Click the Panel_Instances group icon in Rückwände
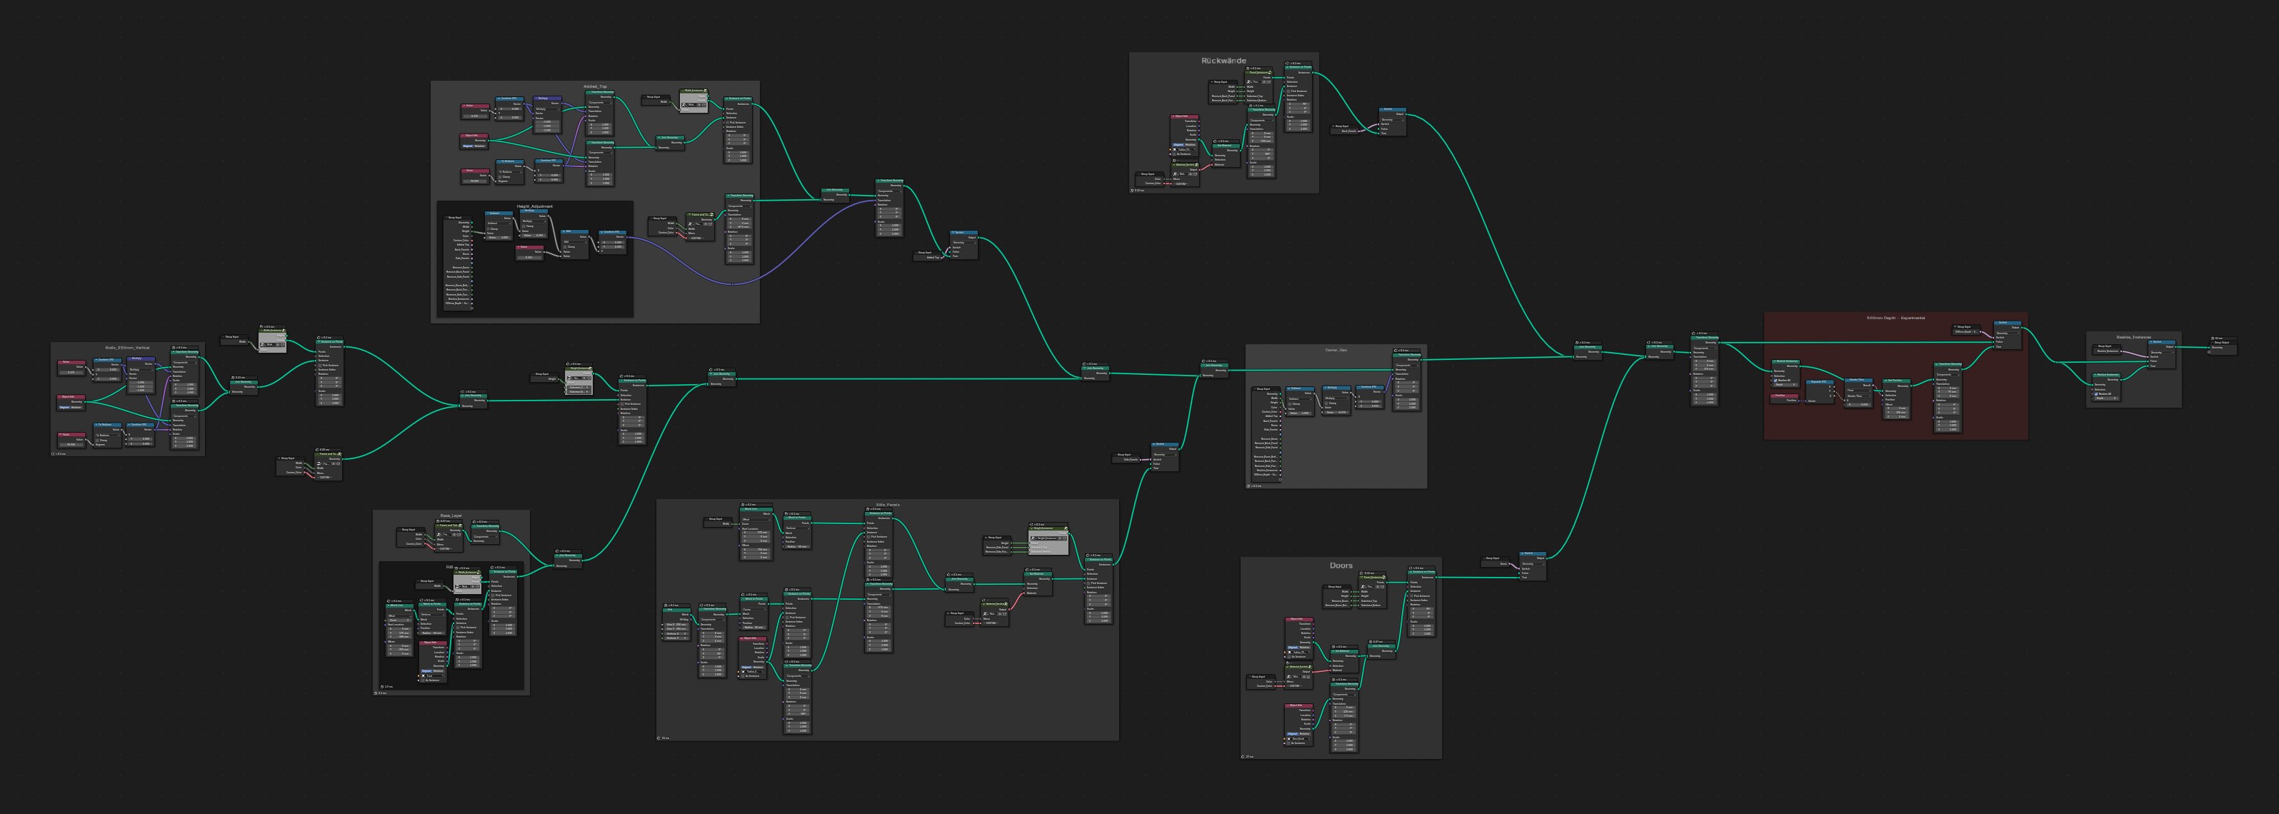Image resolution: width=2279 pixels, height=814 pixels. point(1271,73)
